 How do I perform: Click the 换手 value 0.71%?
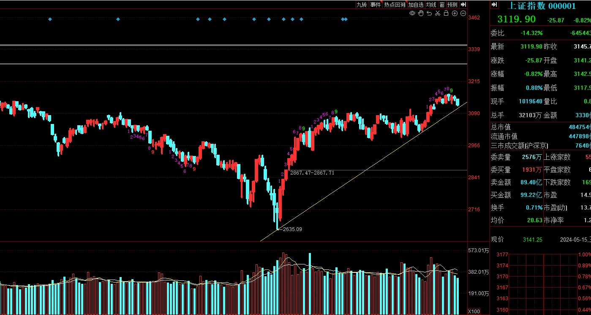coord(534,207)
